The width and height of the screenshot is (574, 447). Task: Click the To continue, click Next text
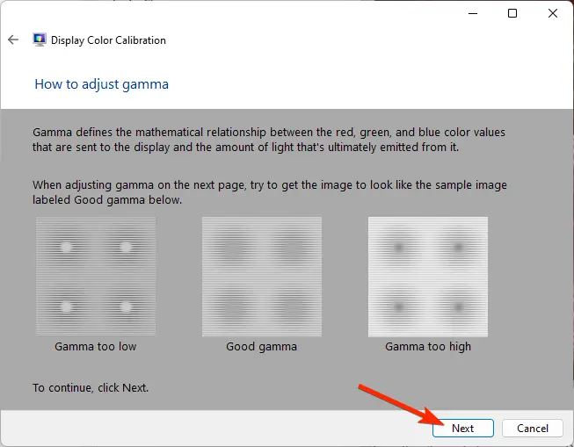click(91, 388)
